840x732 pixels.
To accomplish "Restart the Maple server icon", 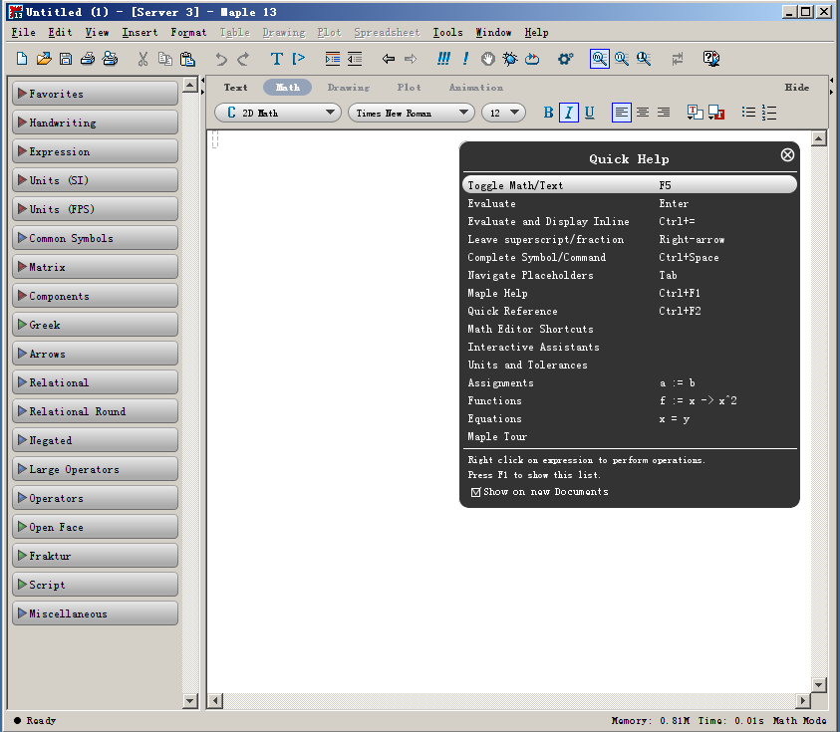I will (x=532, y=59).
